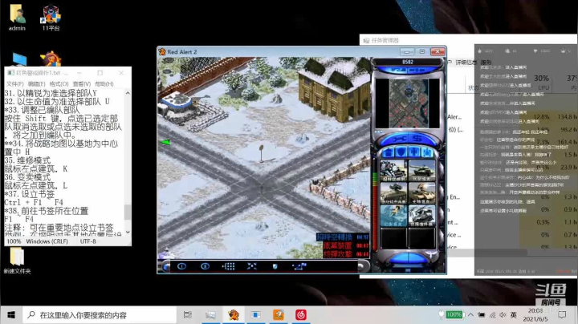Click the formation grid icon in command bar

(x=229, y=266)
